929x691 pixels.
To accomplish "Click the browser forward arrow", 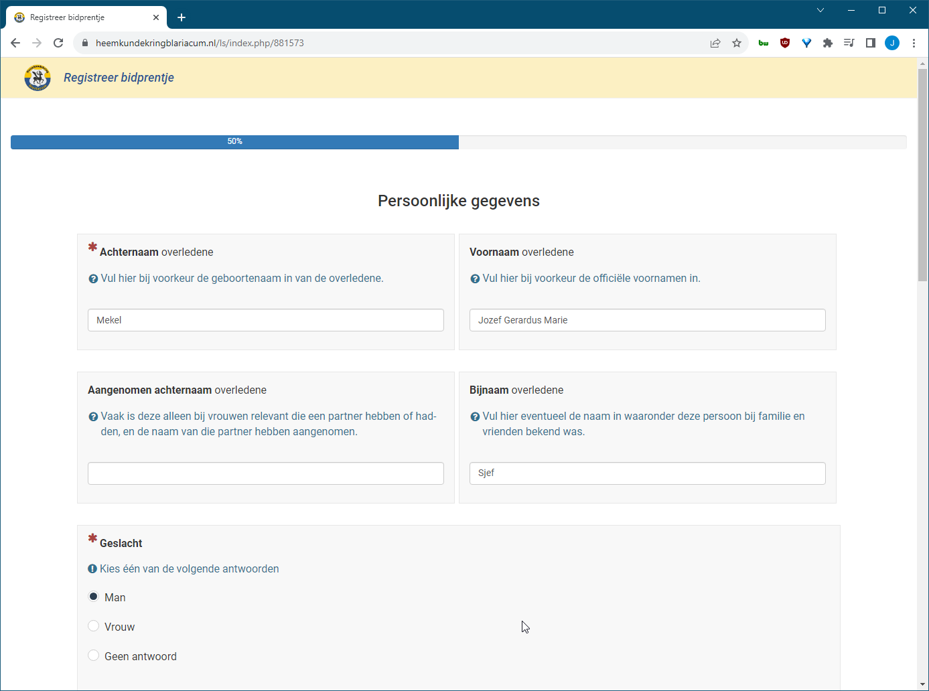I will [37, 43].
